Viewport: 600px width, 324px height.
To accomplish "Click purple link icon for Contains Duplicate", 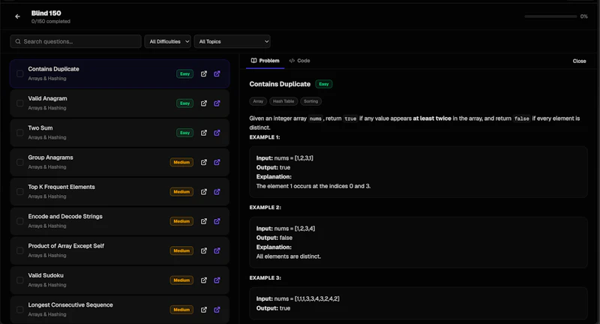I will pyautogui.click(x=217, y=73).
